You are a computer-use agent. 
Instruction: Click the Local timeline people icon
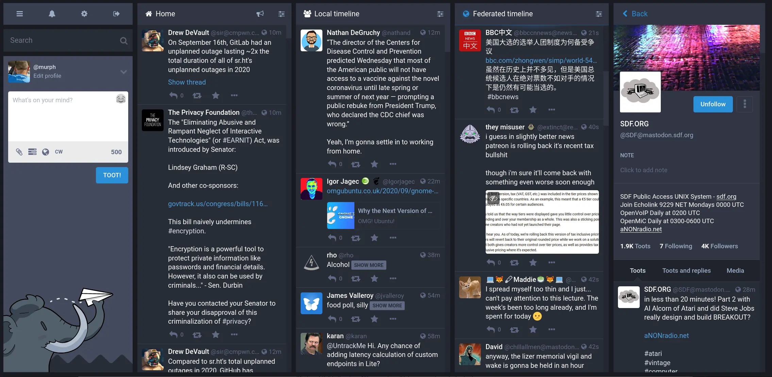click(x=306, y=13)
